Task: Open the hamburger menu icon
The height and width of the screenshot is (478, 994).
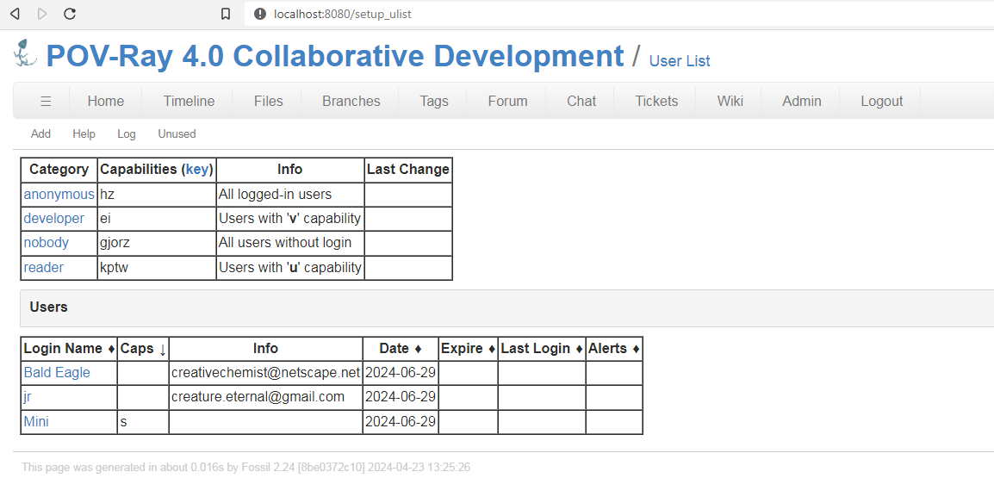Action: click(x=46, y=101)
